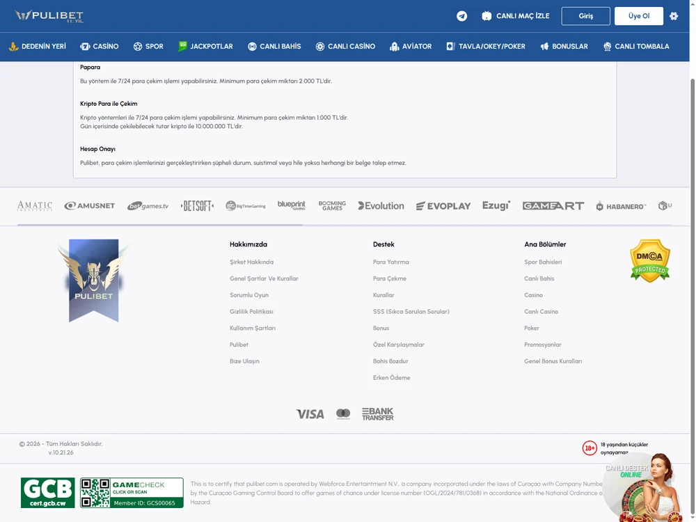Viewport: 696px width, 522px height.
Task: Open the Telegram channel icon
Action: [461, 16]
